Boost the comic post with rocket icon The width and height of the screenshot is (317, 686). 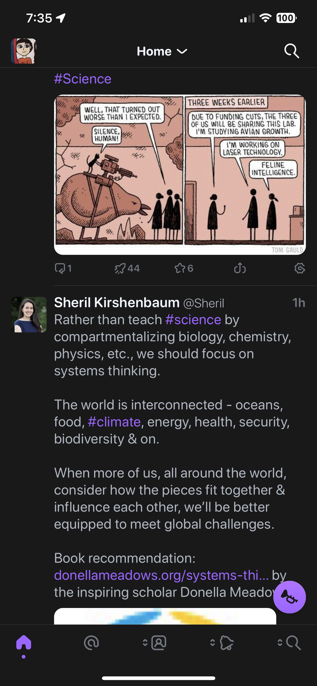tap(120, 268)
